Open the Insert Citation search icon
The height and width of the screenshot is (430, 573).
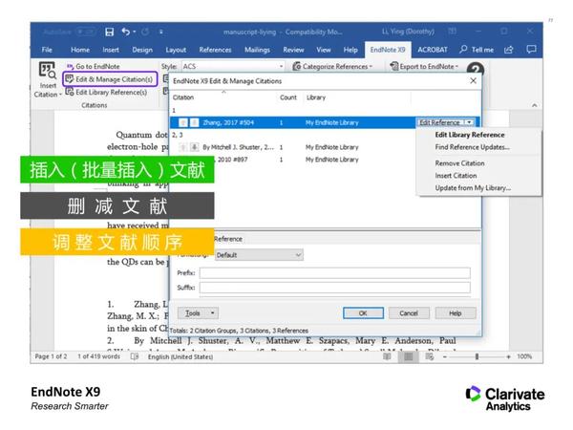[48, 70]
